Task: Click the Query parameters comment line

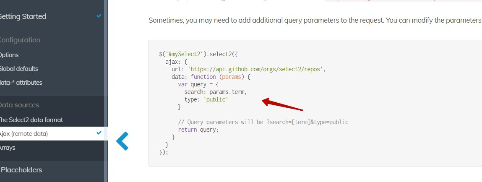Action: 263,122
